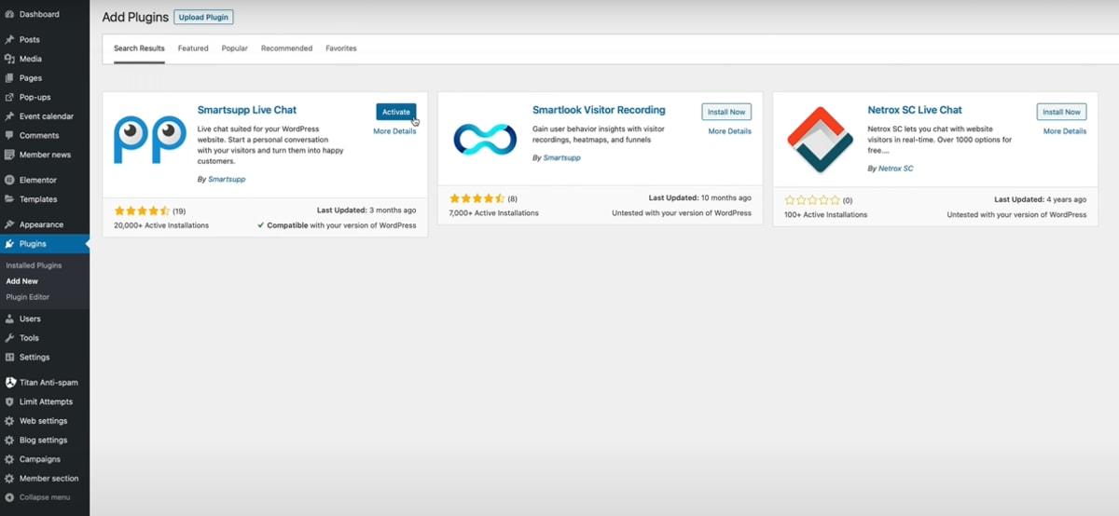This screenshot has height=516, width=1119.
Task: Open Installed Plugins in the submenu
Action: [34, 265]
